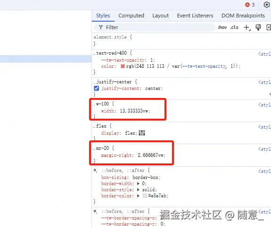Open the DOM Breakpoints tab
Screen dimensions: 271x228
click(x=243, y=16)
